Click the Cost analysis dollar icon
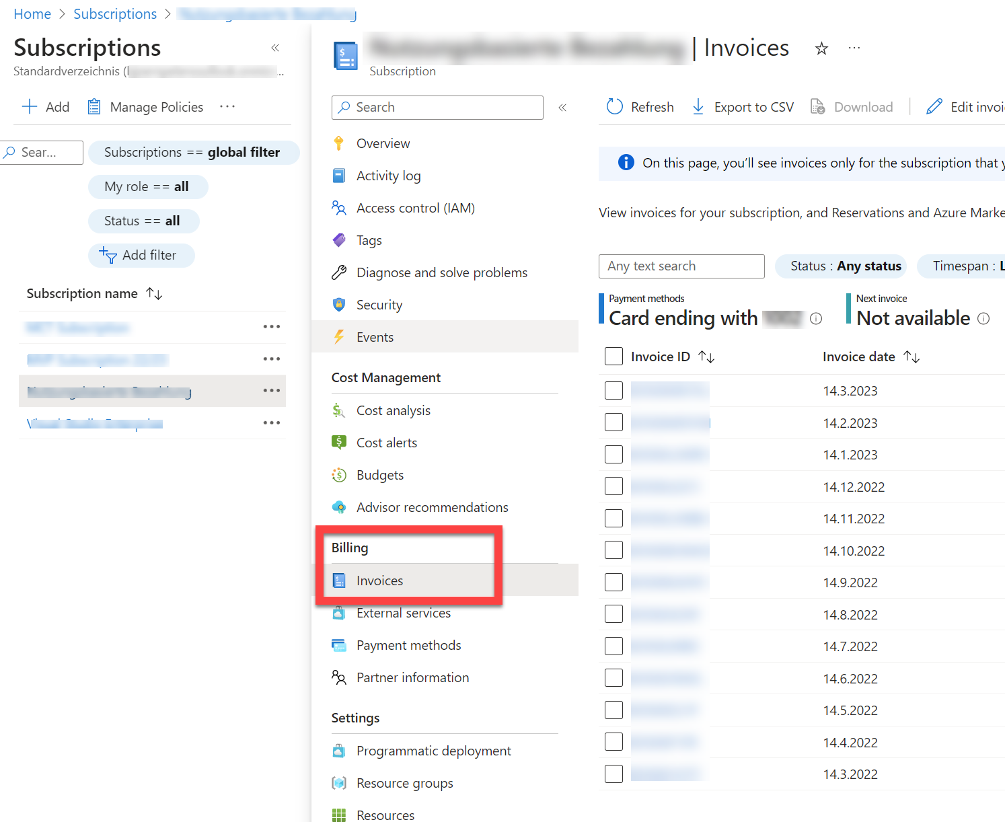Screen dimensions: 1005x822 pos(339,410)
